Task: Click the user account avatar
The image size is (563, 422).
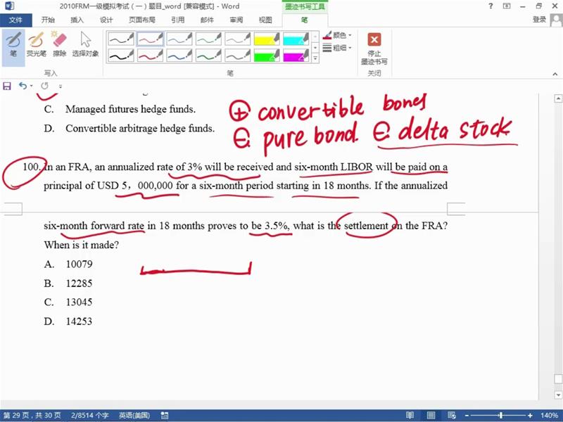Action: 556,20
